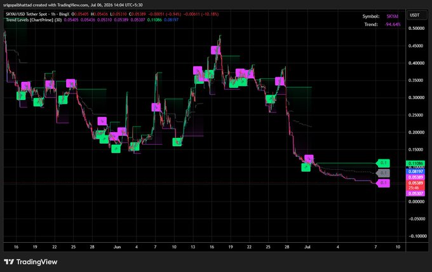432x272 pixels.
Task: Click the blue 0.08197 value in Trend Levels legend
Action: [x=171, y=20]
